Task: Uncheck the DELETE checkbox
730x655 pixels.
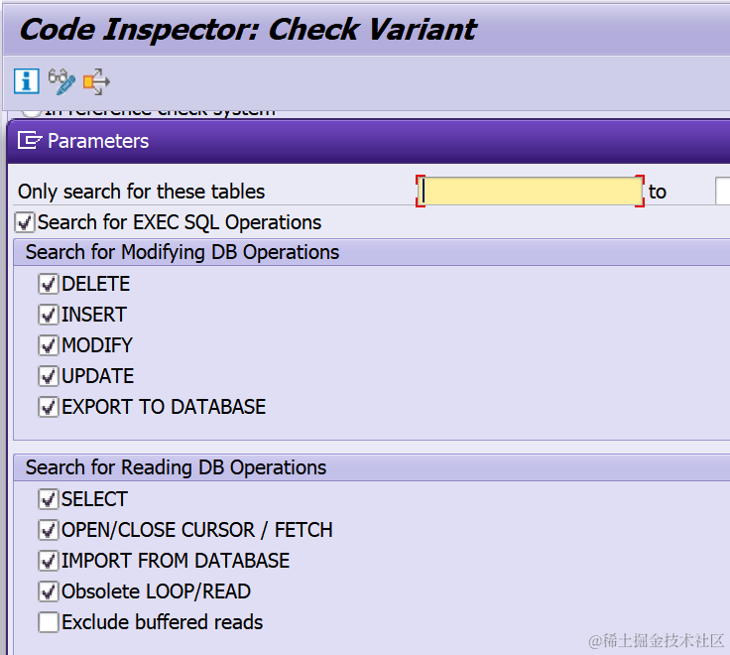Action: [x=49, y=284]
